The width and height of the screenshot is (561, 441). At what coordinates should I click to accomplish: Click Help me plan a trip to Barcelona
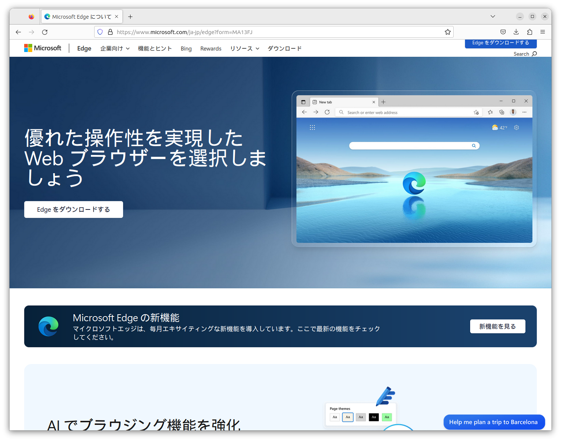pyautogui.click(x=494, y=422)
